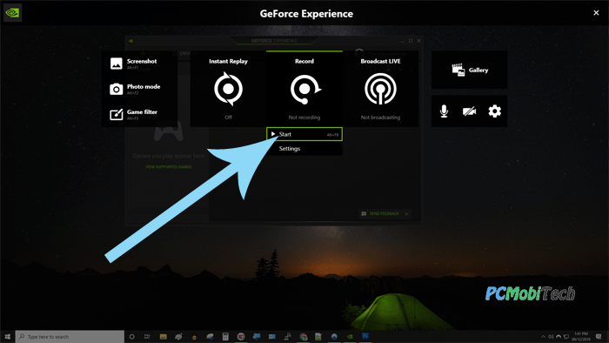The height and width of the screenshot is (343, 609).
Task: Start recording from the Record menu
Action: (304, 134)
